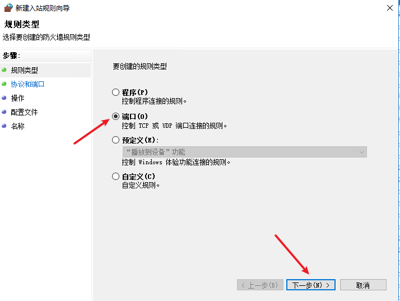Click the 取消 cancel button
This screenshot has height=301, width=400.
[363, 285]
